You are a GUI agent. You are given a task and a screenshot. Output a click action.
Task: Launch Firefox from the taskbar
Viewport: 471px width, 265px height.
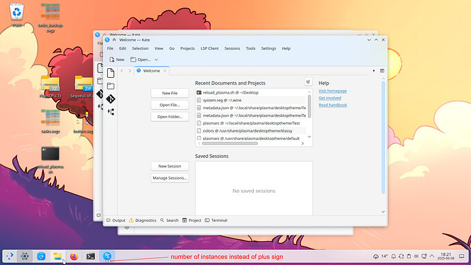(74, 256)
